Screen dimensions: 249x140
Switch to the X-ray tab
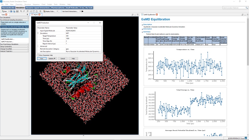click(82, 8)
